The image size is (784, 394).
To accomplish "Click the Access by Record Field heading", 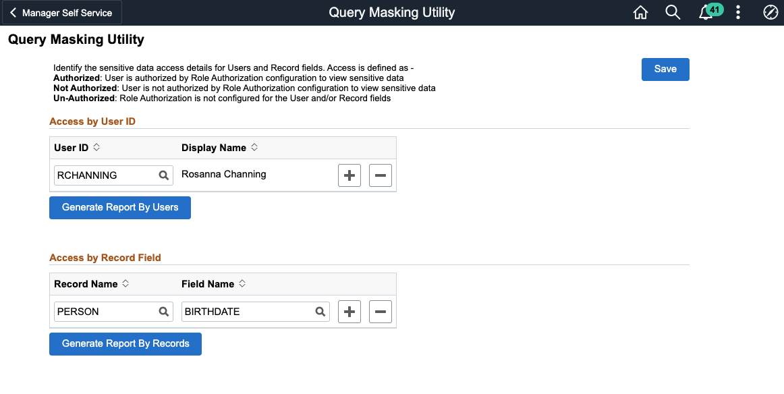I will 105,258.
